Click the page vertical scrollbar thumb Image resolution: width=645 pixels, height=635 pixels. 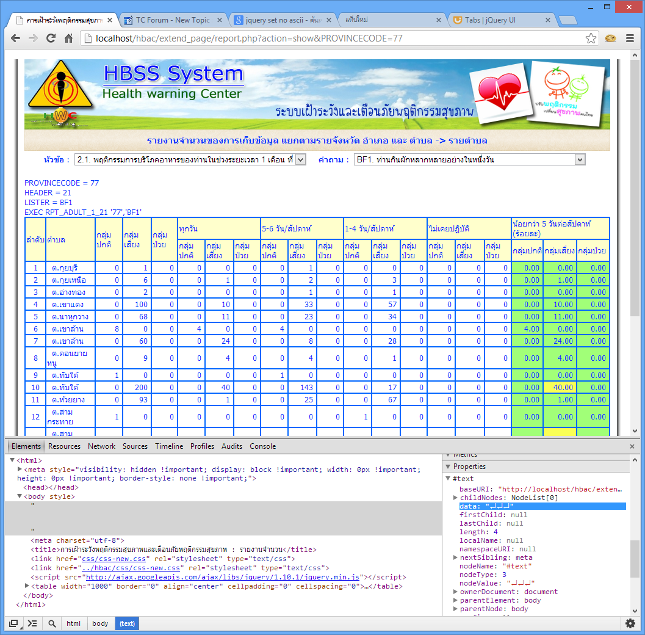pyautogui.click(x=635, y=188)
